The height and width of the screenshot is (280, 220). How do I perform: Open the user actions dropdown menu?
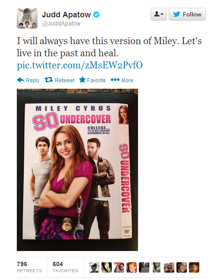click(x=159, y=14)
